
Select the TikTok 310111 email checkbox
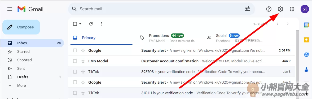coord(75,93)
